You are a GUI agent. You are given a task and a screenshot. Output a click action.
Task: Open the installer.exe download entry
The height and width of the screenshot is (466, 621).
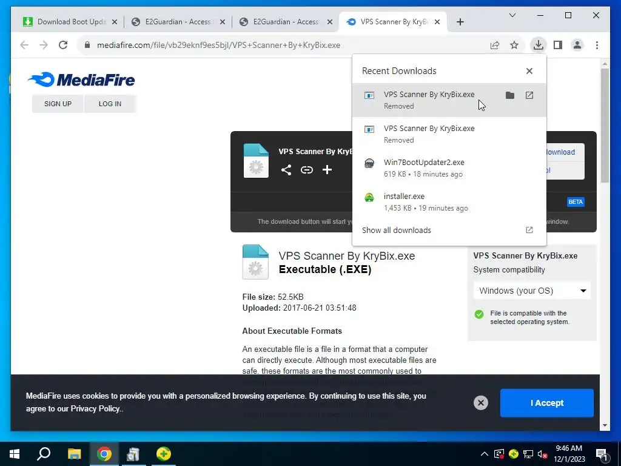(x=449, y=201)
